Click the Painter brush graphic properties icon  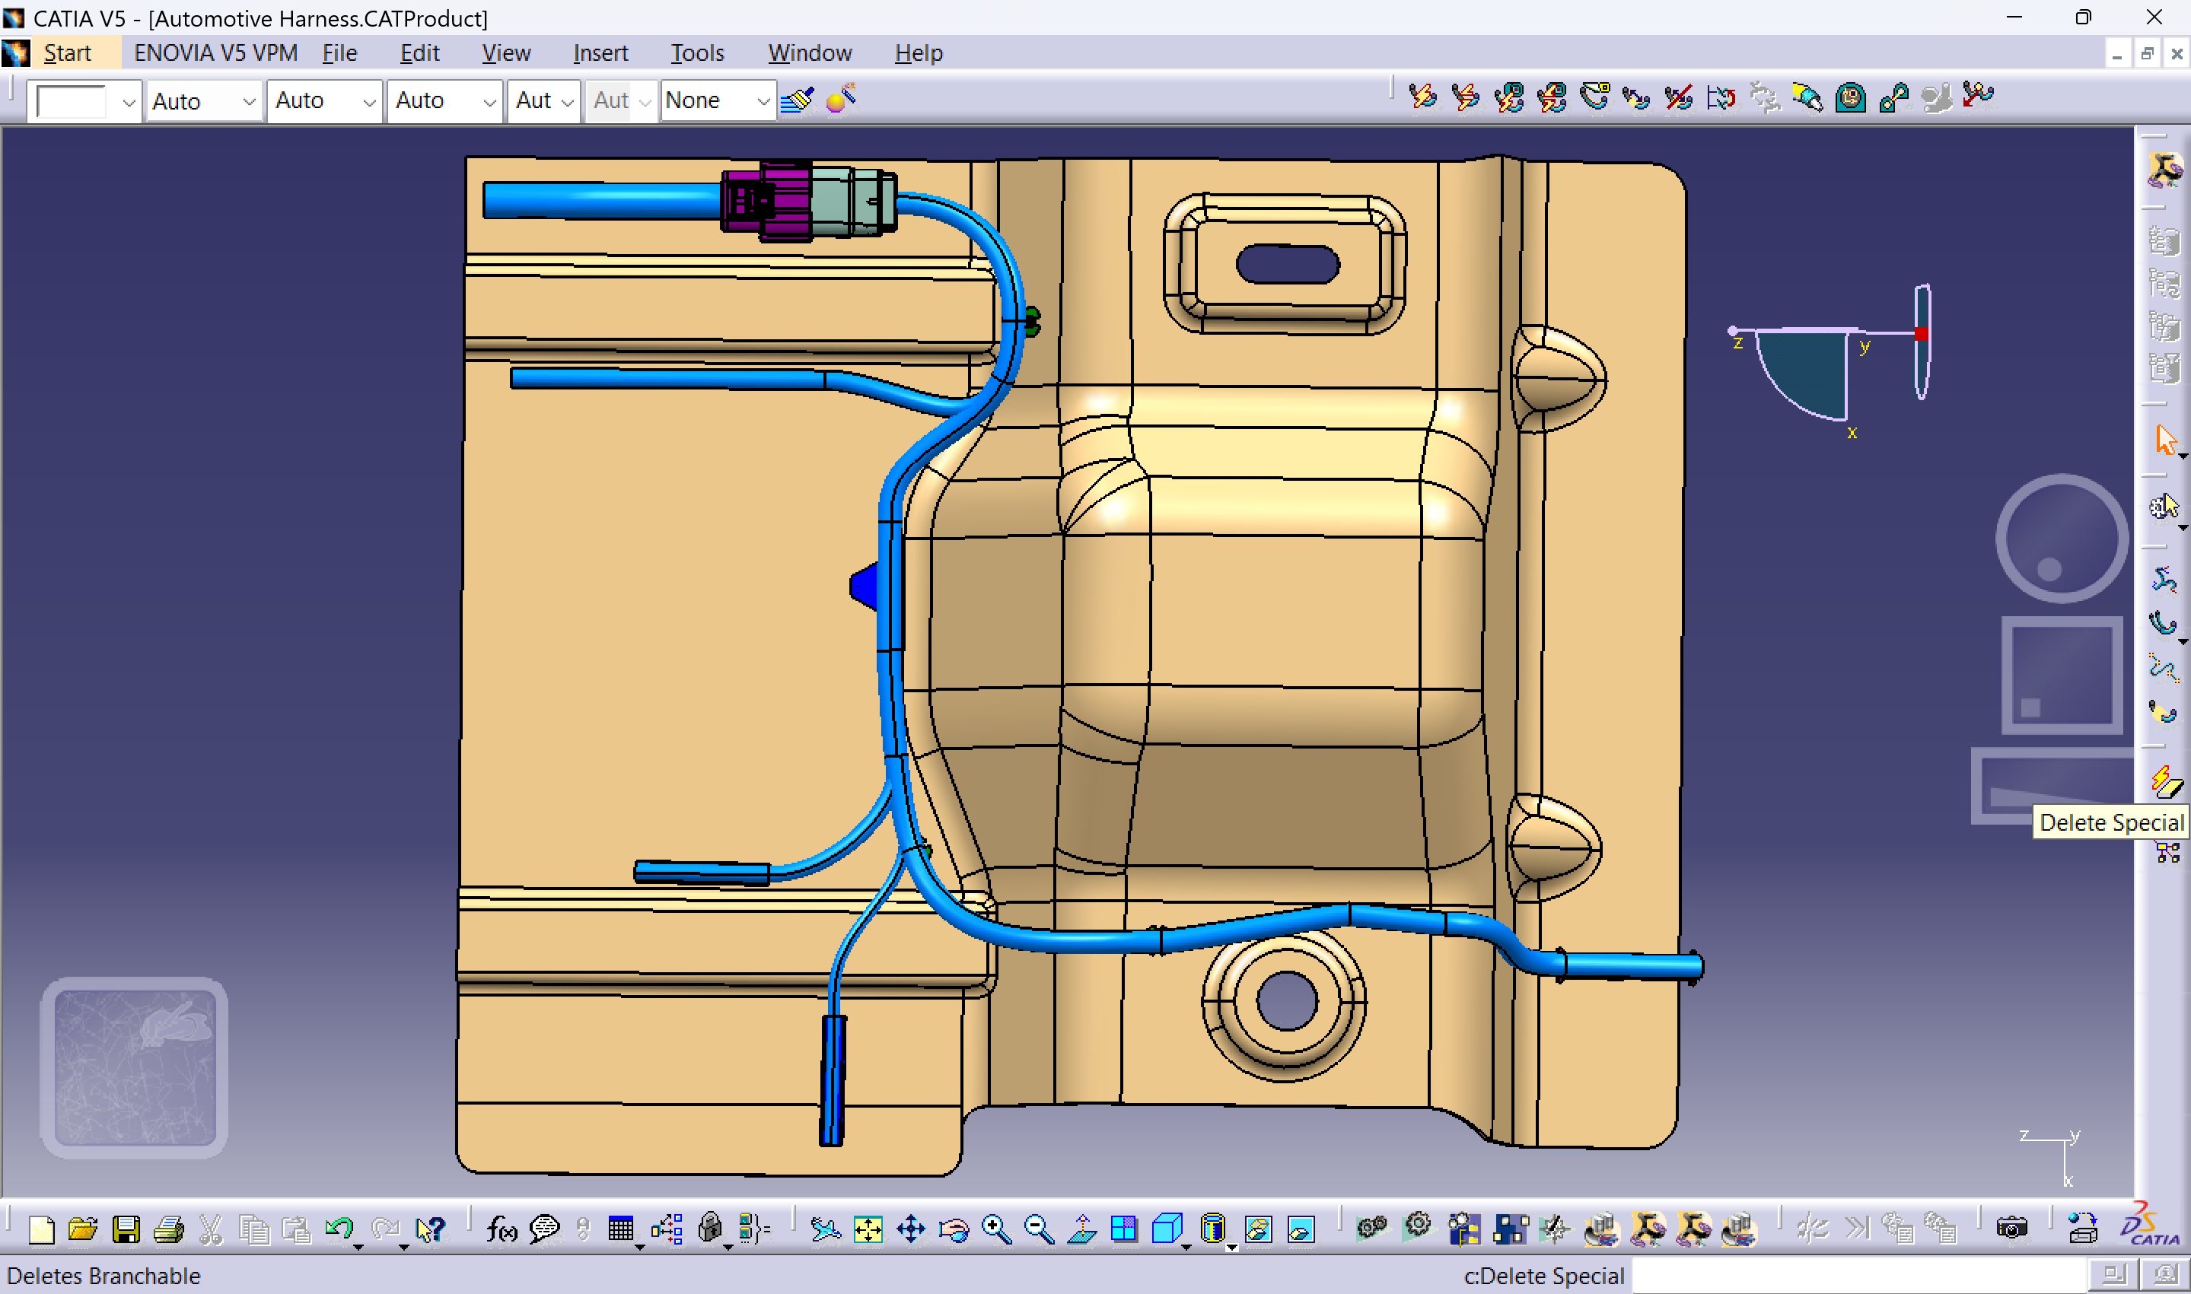(796, 100)
